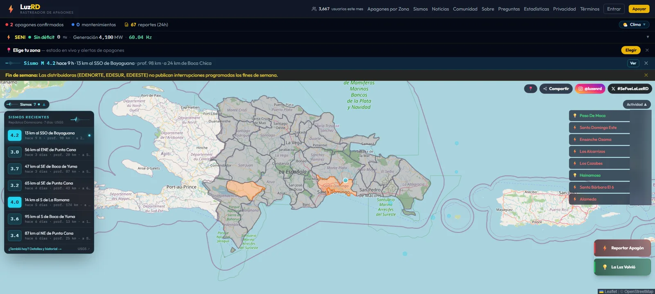Click the lightbulb icon beside Hainamosa
This screenshot has height=294, width=655.
(575, 175)
